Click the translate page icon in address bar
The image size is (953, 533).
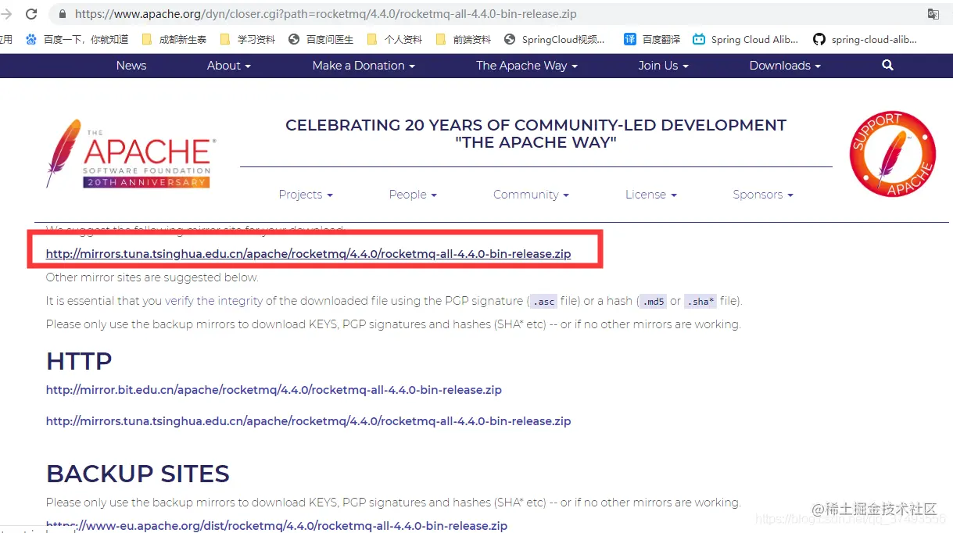(x=933, y=14)
